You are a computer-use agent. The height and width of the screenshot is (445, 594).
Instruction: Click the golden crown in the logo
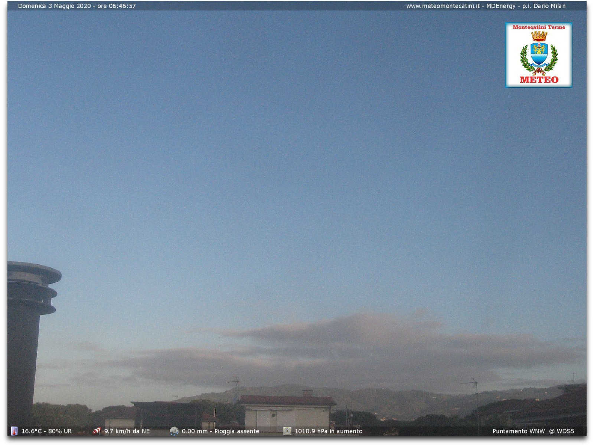(539, 36)
